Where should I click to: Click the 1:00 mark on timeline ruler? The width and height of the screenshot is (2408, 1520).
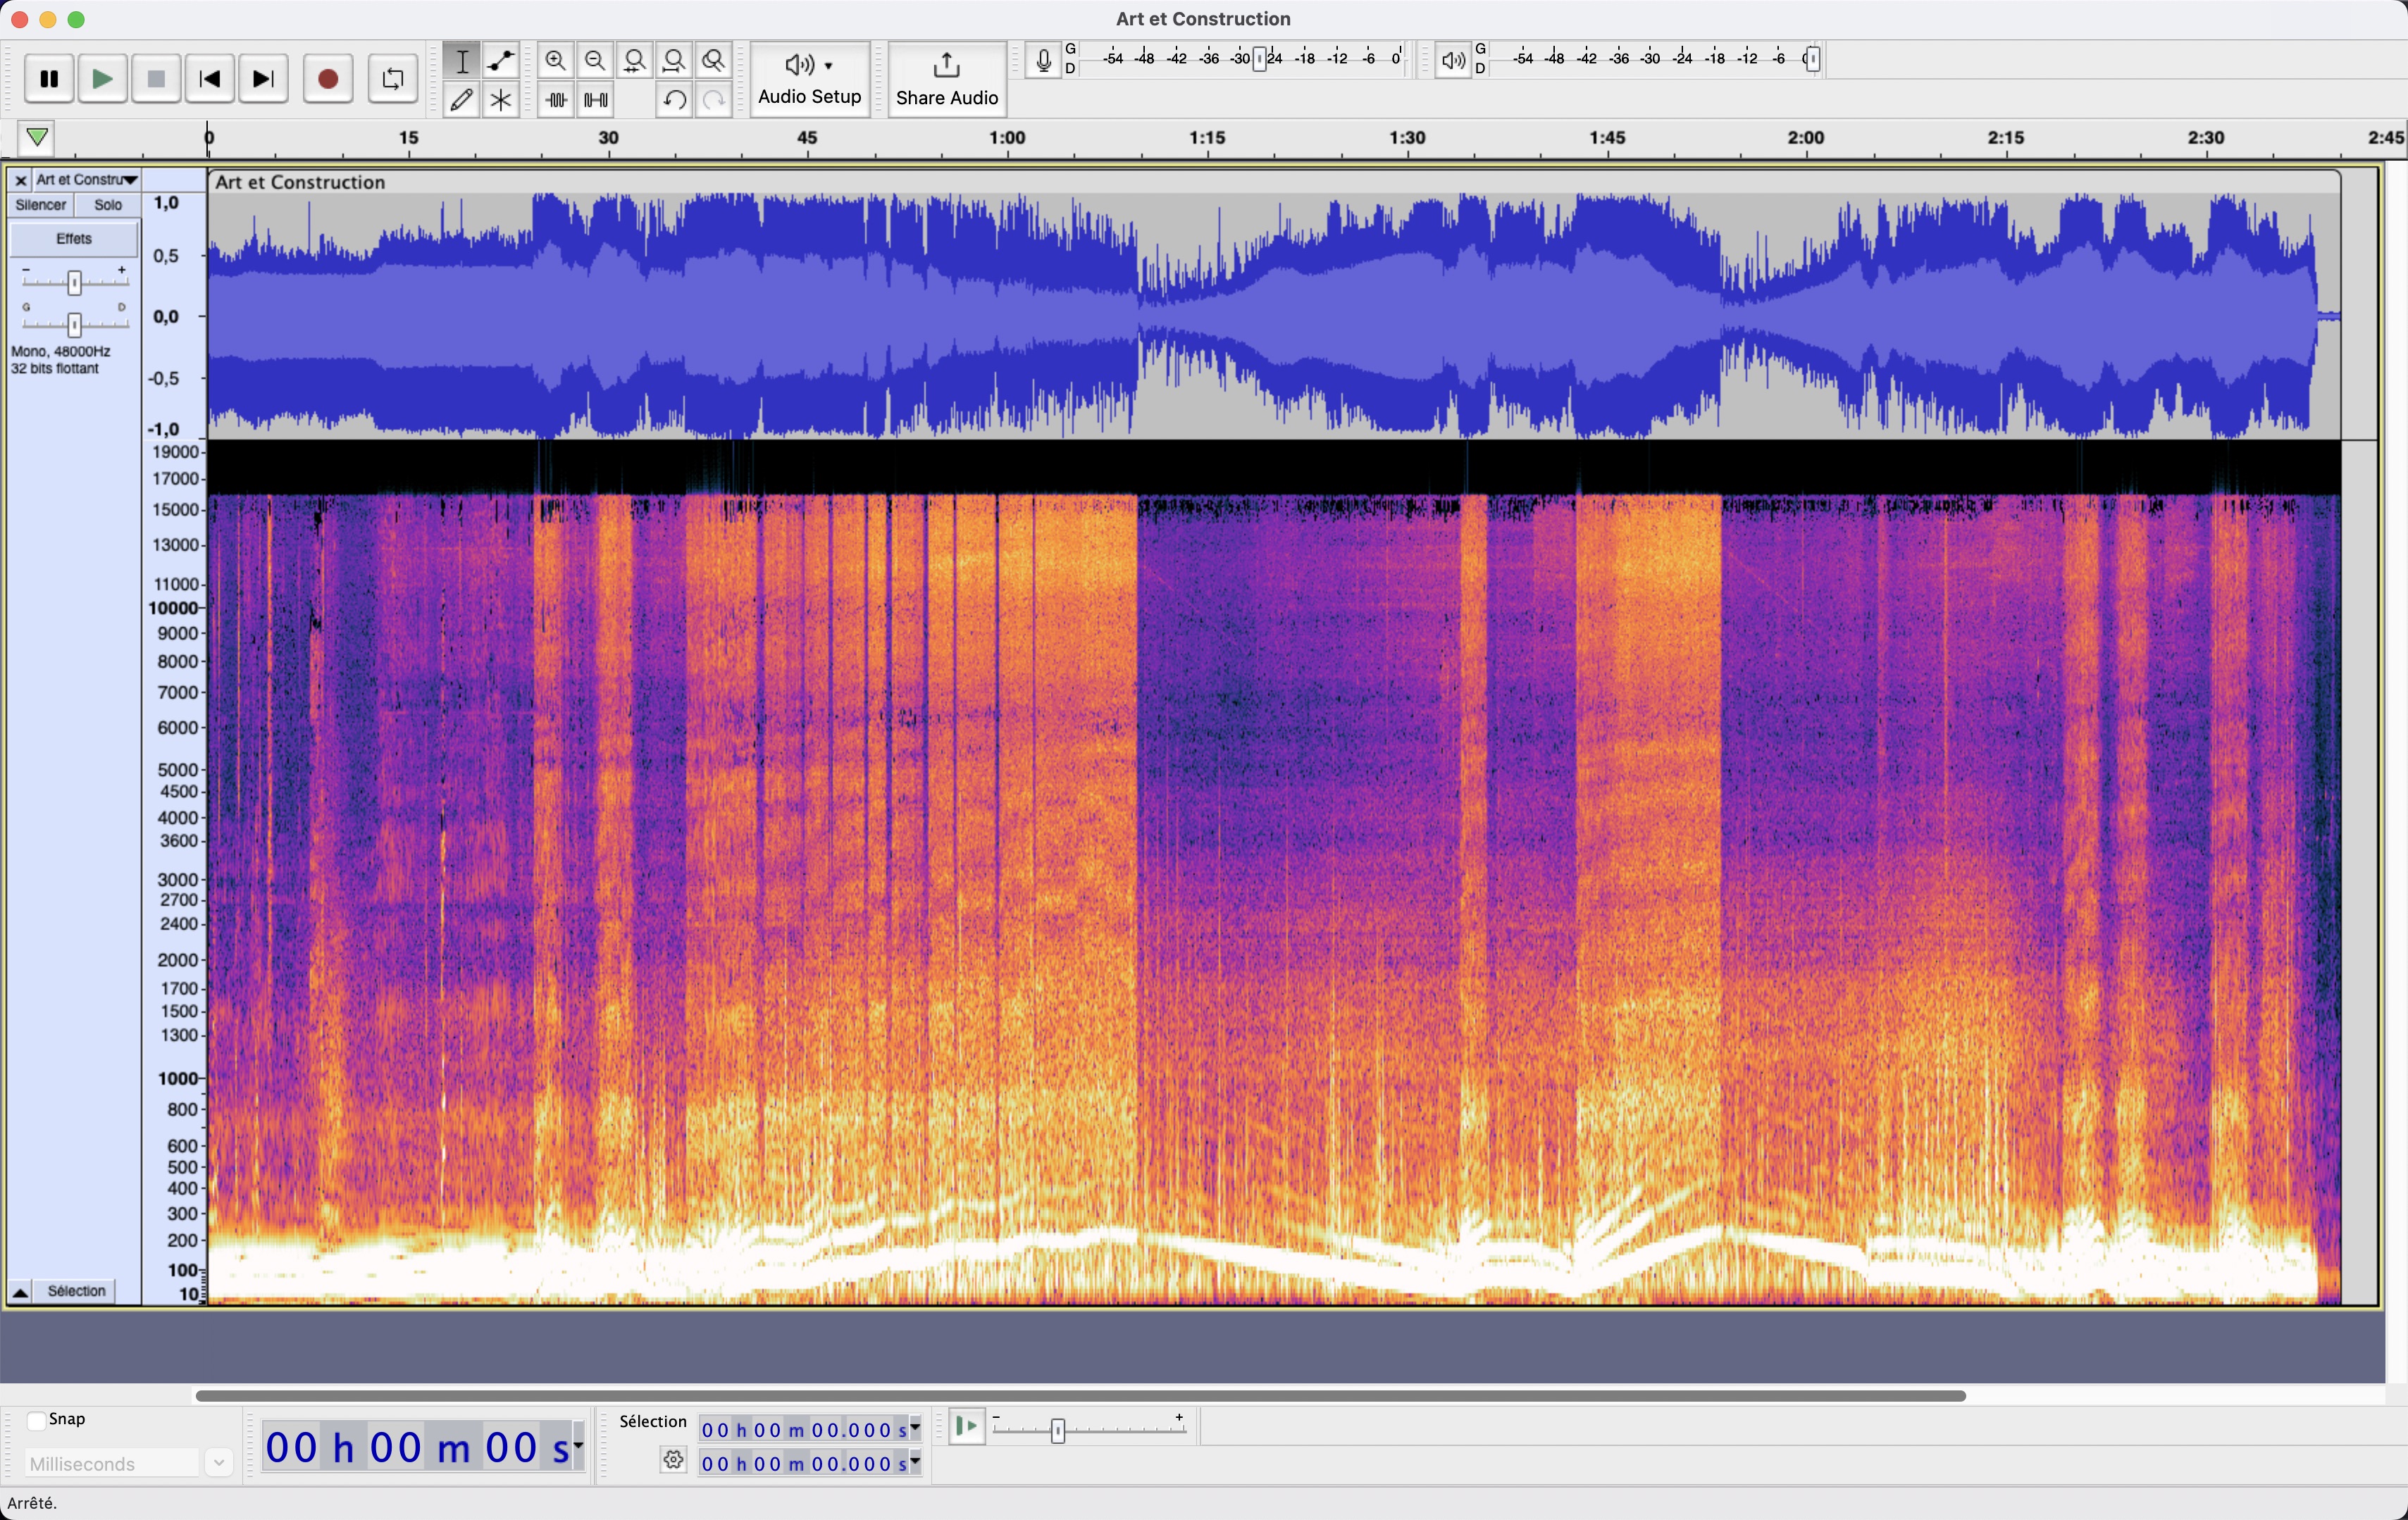click(1007, 138)
